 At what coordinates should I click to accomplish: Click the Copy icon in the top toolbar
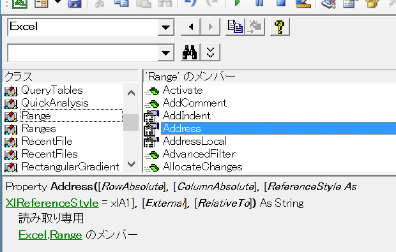point(121,3)
